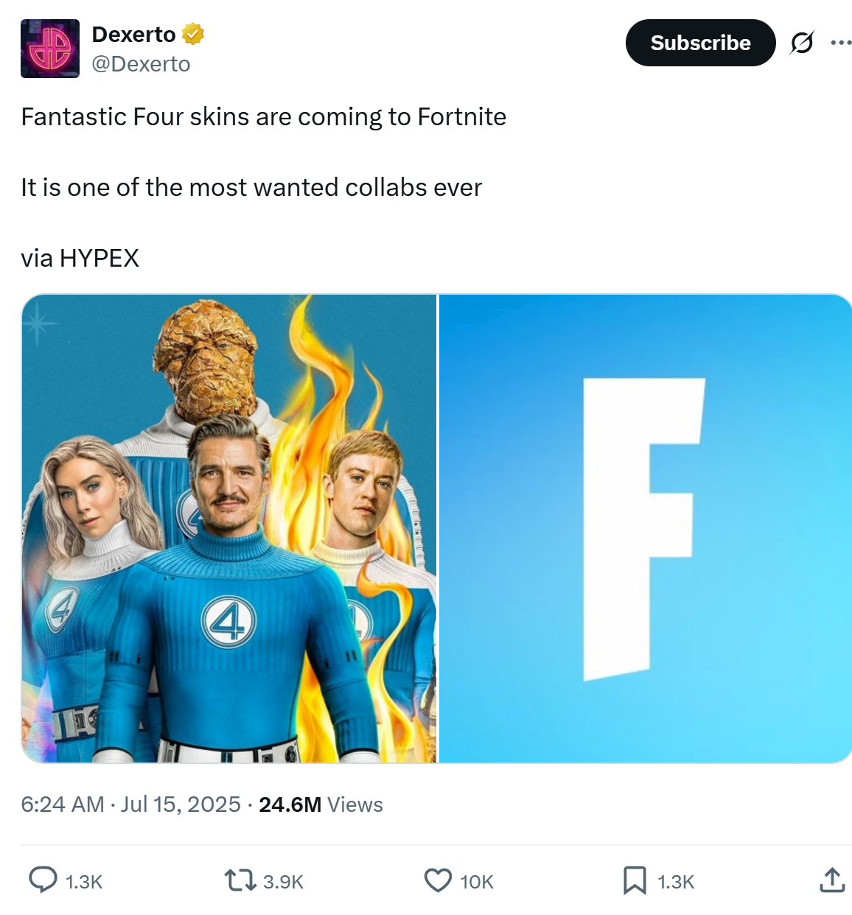Bookmark the post with the ribbon icon
This screenshot has height=915, width=852.
(x=635, y=880)
